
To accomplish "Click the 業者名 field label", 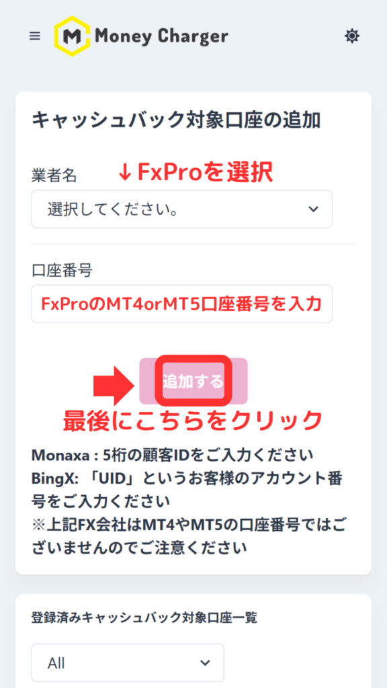I will [x=54, y=175].
